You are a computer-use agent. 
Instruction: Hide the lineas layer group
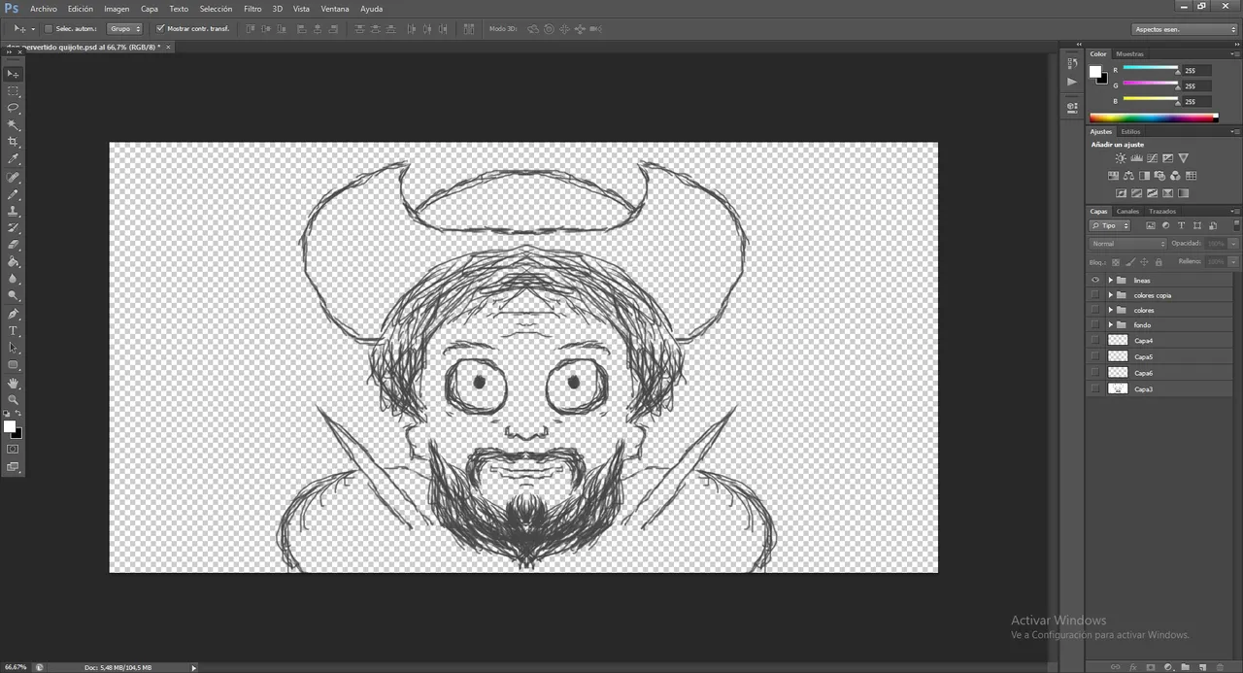click(x=1095, y=280)
